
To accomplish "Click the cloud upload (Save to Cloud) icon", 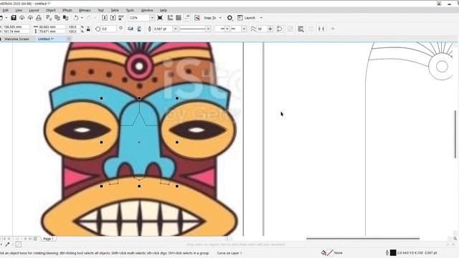I will click(30, 18).
